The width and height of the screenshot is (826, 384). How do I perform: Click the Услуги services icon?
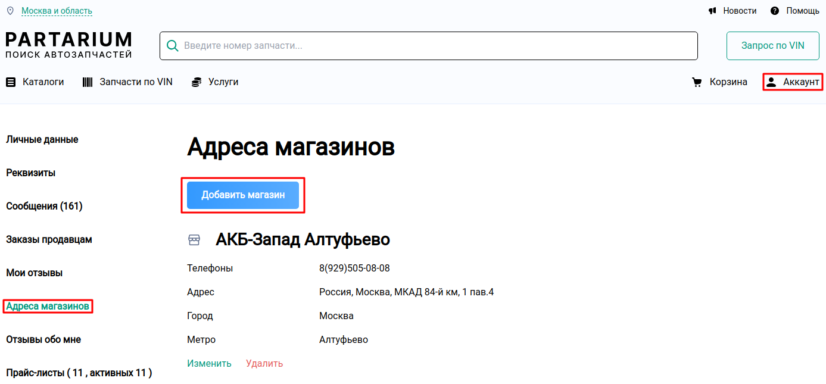click(x=196, y=82)
